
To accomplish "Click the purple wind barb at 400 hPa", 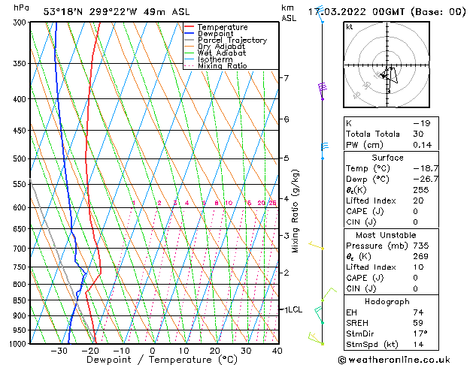I will pyautogui.click(x=323, y=92).
